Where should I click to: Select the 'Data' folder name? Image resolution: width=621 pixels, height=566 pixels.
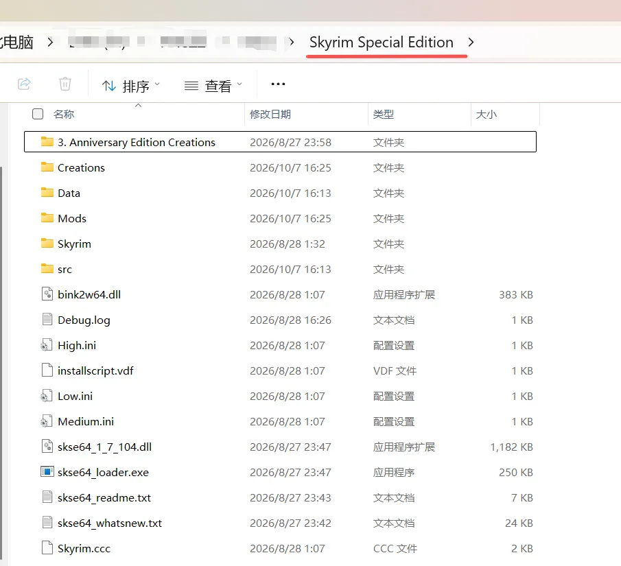pyautogui.click(x=69, y=193)
